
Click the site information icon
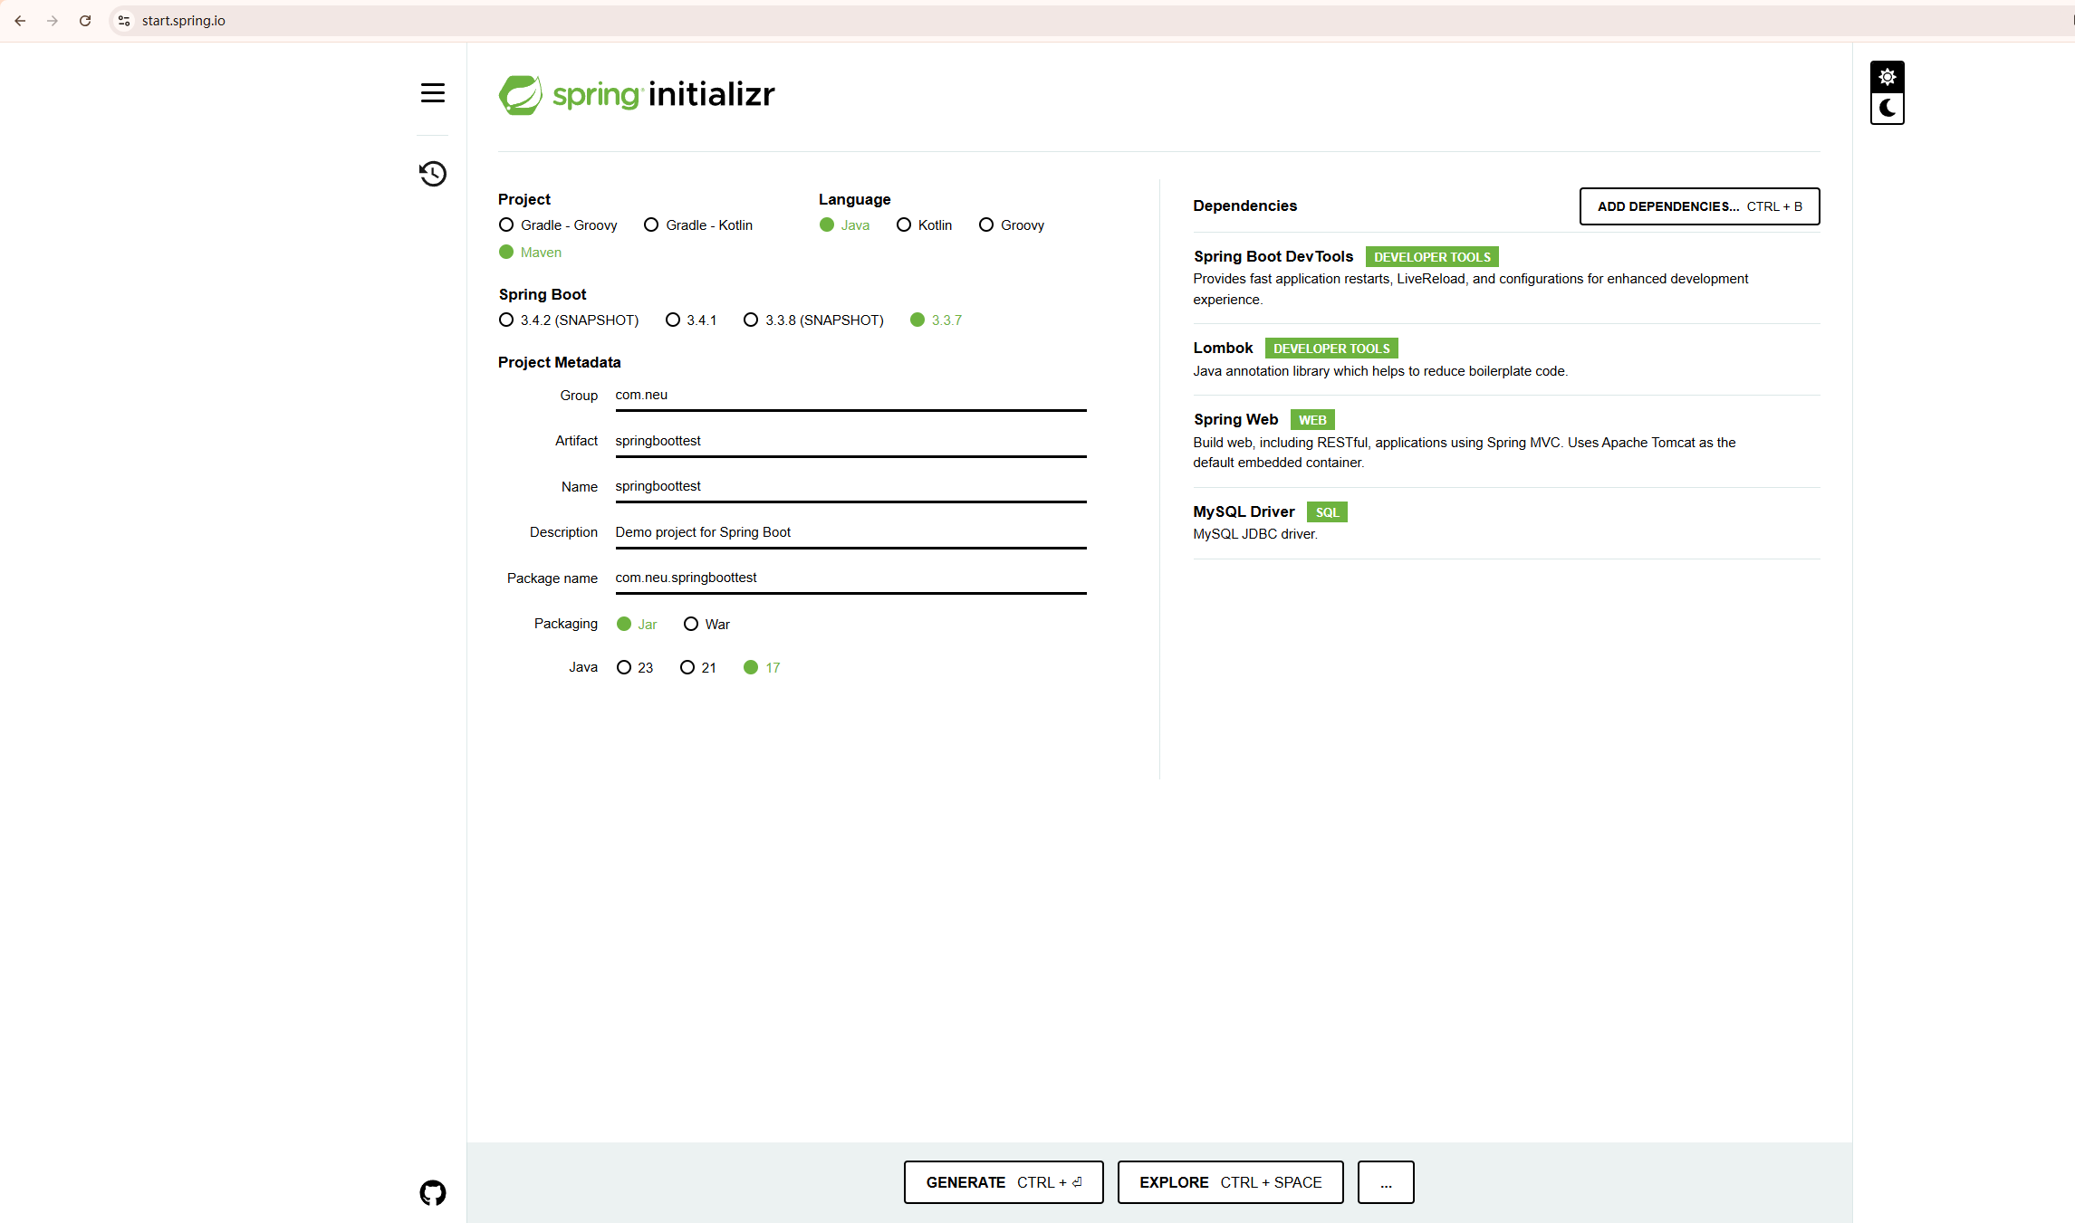[124, 21]
